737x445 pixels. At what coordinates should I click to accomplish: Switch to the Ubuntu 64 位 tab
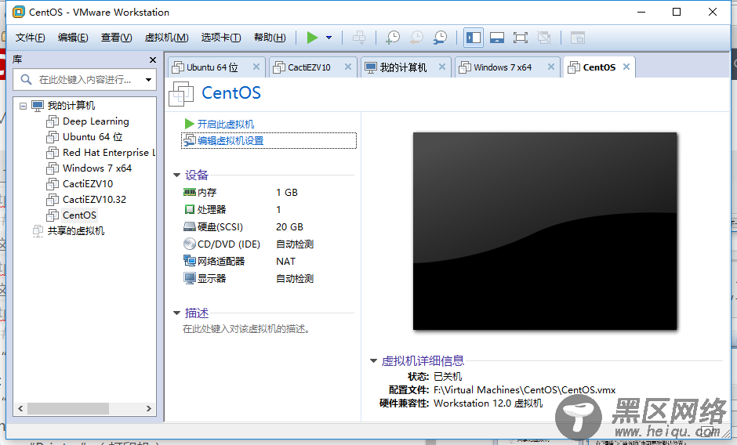(x=212, y=67)
